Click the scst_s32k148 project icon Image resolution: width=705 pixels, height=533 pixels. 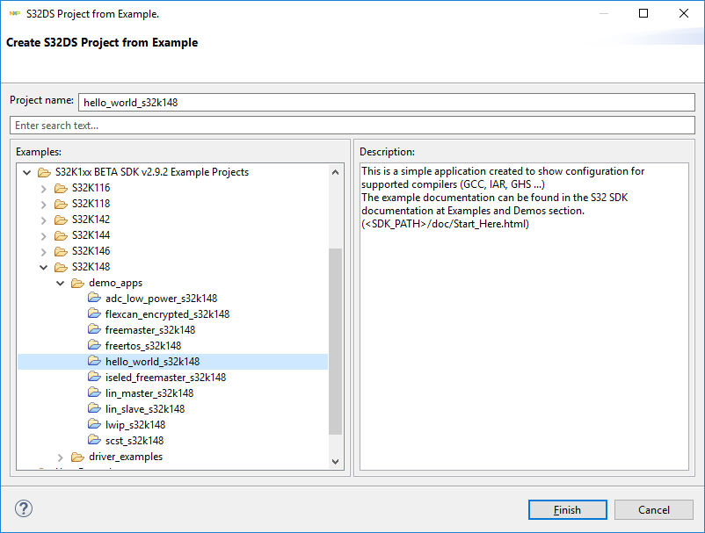click(x=94, y=440)
